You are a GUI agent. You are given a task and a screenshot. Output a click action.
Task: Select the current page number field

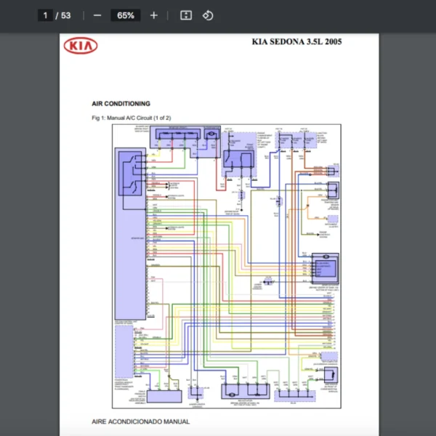[45, 15]
